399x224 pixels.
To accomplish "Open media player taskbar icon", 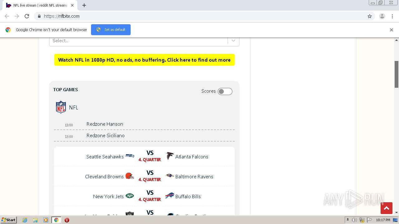I will pyautogui.click(x=46, y=220).
